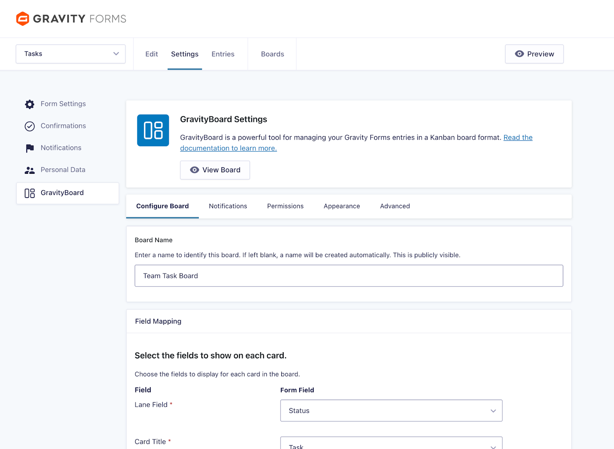This screenshot has height=449, width=614.
Task: Click the Board Name text field
Action: [x=349, y=276]
